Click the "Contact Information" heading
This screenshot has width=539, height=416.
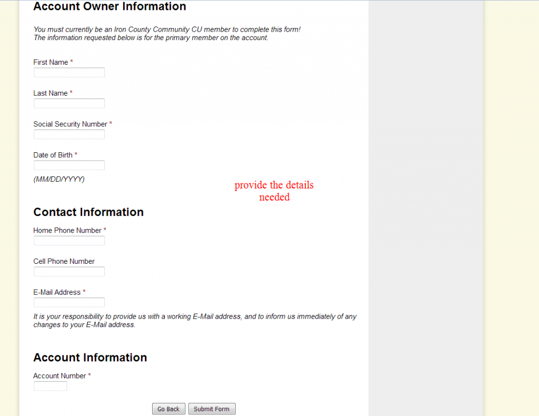88,212
